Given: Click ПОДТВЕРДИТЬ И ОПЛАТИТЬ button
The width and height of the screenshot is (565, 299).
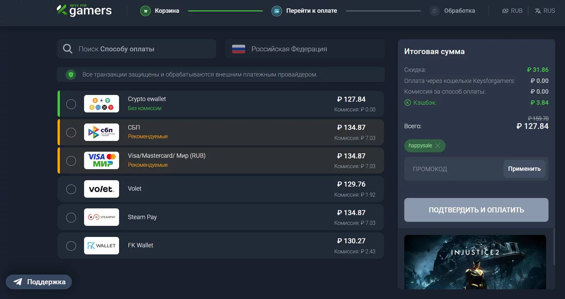Looking at the screenshot, I should (x=476, y=210).
